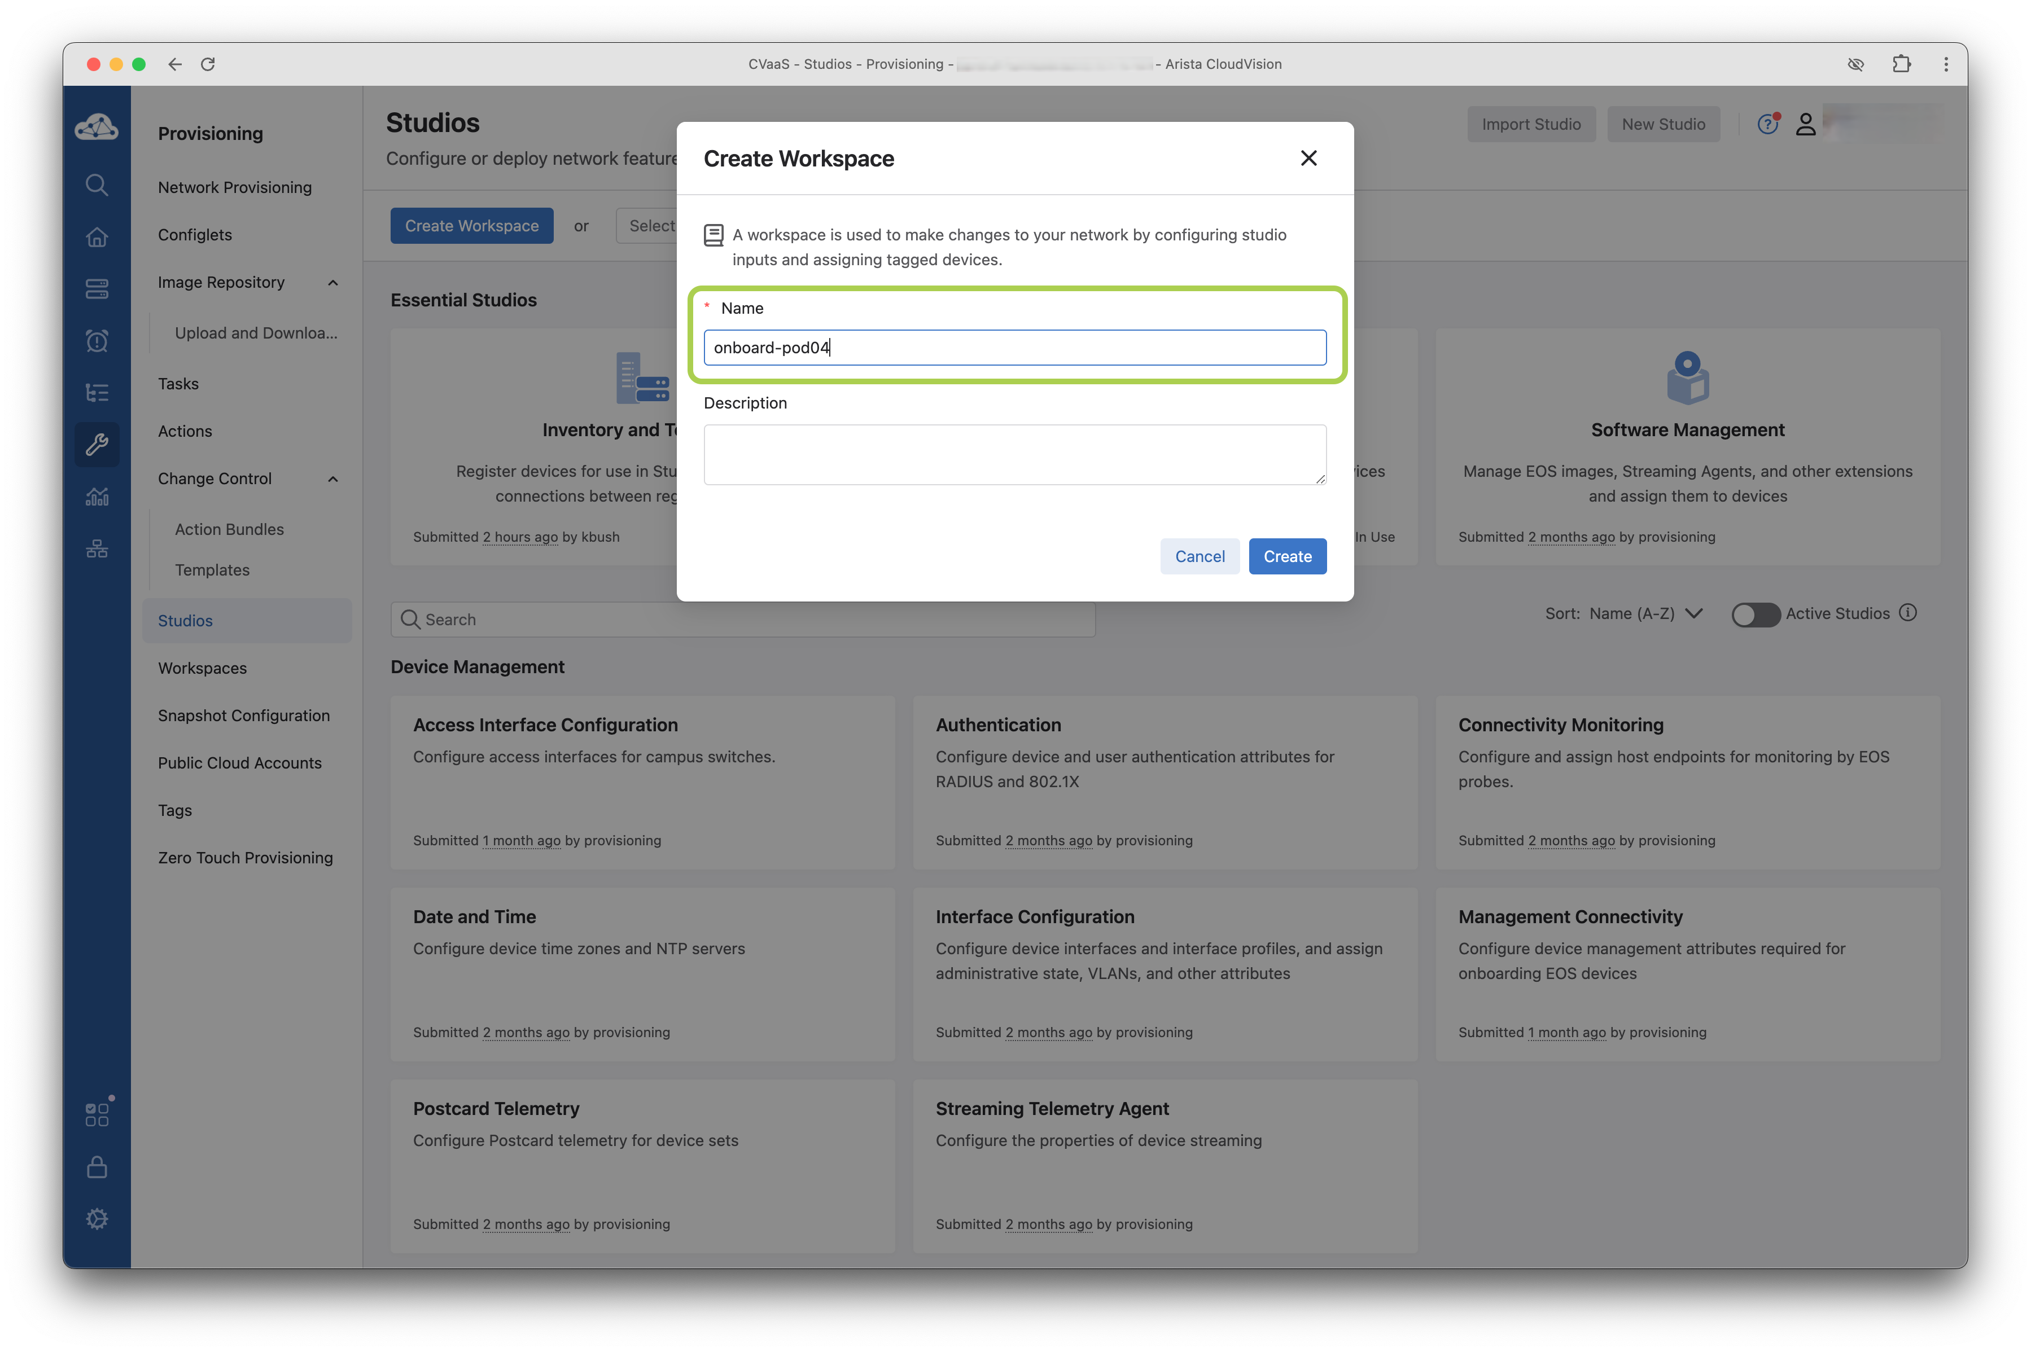The height and width of the screenshot is (1352, 2031).
Task: Click the Create button in dialog
Action: tap(1286, 557)
